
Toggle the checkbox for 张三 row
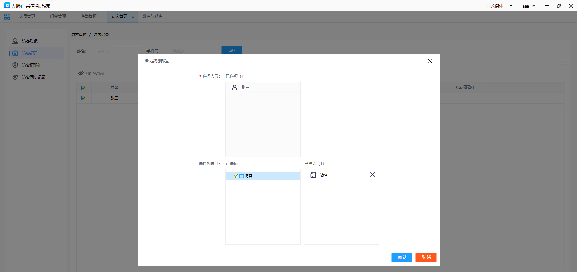[83, 98]
